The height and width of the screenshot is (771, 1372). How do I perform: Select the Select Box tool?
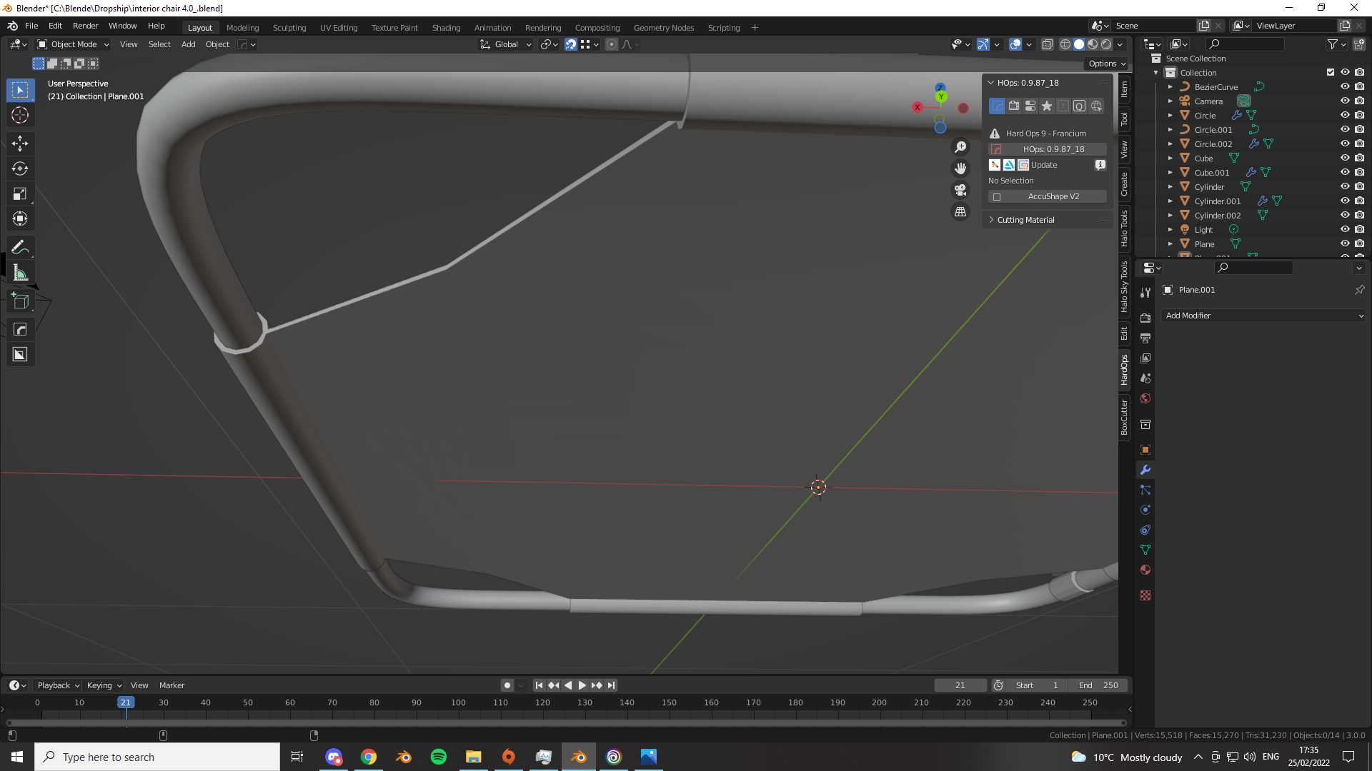click(20, 90)
